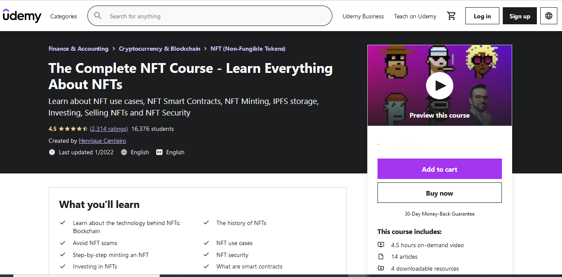This screenshot has height=277, width=562.
Task: Open the 2,314 ratings link
Action: [x=109, y=129]
